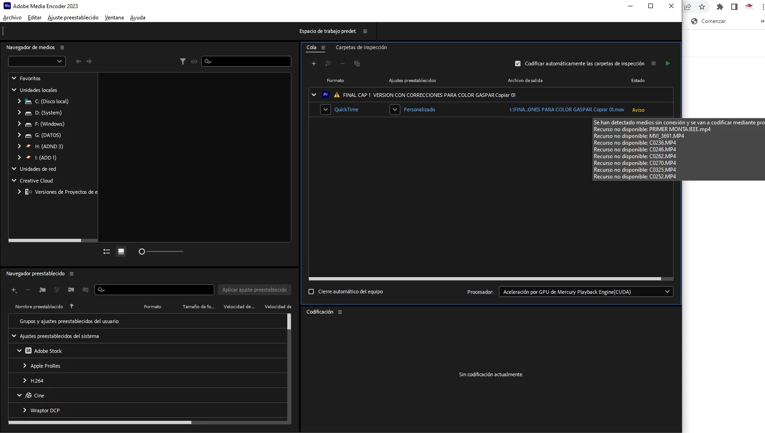
Task: Open the Ayuda menu
Action: tap(138, 18)
